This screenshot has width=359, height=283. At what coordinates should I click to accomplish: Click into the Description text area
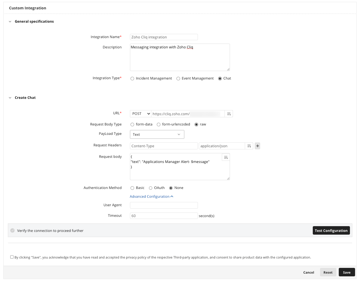click(180, 57)
